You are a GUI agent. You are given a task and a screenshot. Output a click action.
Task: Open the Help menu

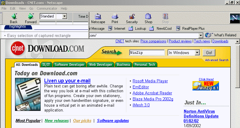coord(64,8)
